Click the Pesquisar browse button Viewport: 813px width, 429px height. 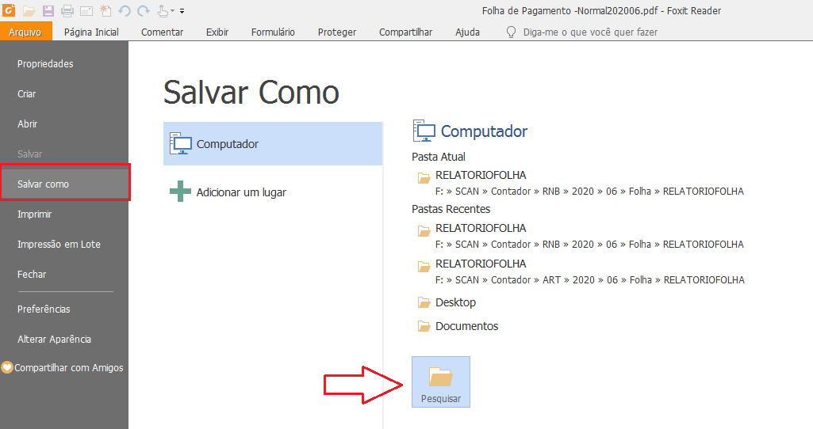(x=441, y=382)
